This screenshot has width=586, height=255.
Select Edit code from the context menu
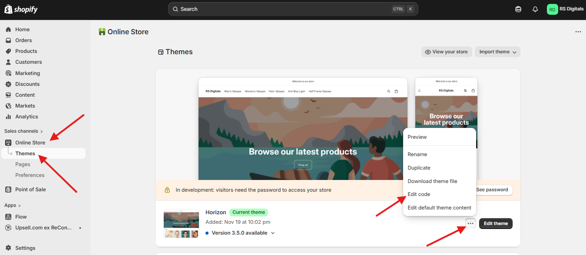click(x=419, y=194)
